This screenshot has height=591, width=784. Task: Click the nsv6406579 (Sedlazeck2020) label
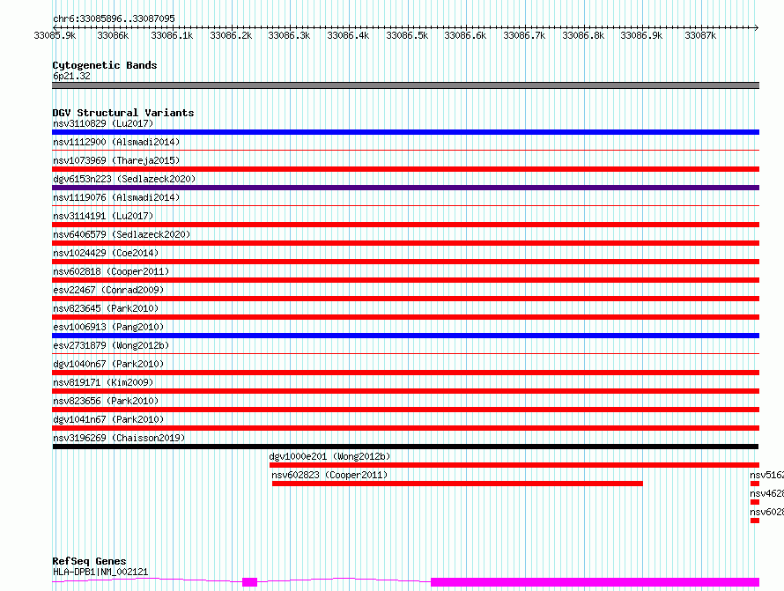click(122, 234)
